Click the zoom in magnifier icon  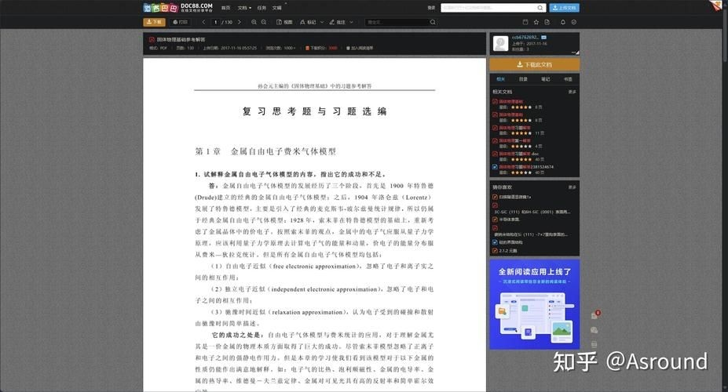254,22
